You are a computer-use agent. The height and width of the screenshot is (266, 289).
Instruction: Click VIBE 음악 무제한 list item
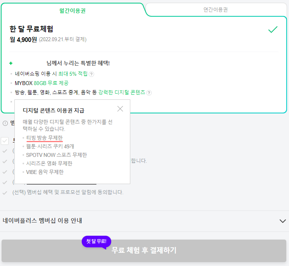click(x=45, y=172)
